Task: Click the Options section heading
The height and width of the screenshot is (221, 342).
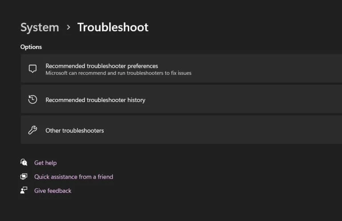Action: [31, 47]
